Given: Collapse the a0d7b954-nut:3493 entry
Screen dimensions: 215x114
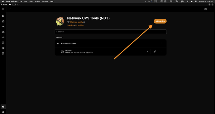Looking at the screenshot, I should [58, 43].
